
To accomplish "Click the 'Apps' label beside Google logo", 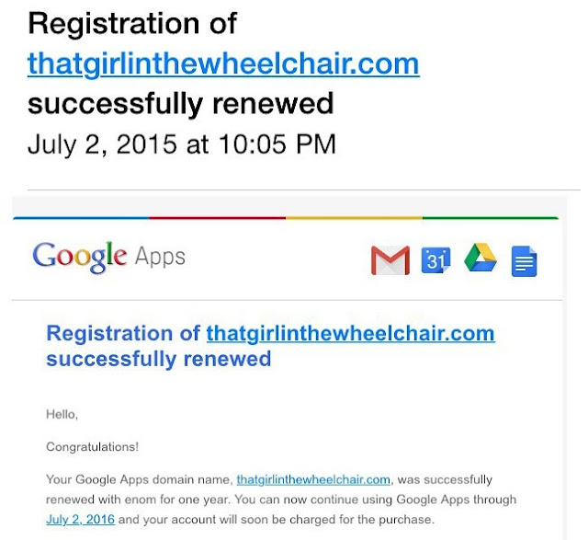I will click(160, 256).
